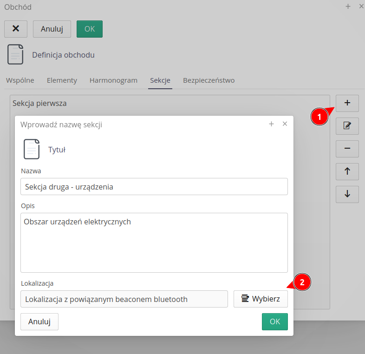This screenshot has width=365, height=354.
Task: Close the Wprowadź nazwę sekcji dialog
Action: (x=285, y=124)
